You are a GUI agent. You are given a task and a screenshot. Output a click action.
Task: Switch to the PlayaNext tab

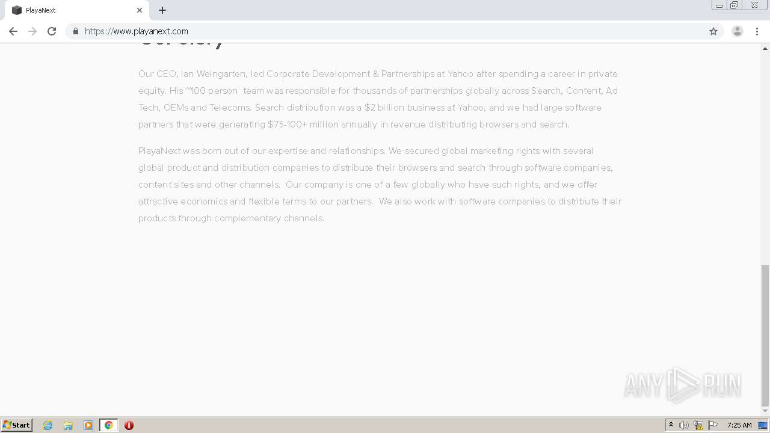click(77, 10)
